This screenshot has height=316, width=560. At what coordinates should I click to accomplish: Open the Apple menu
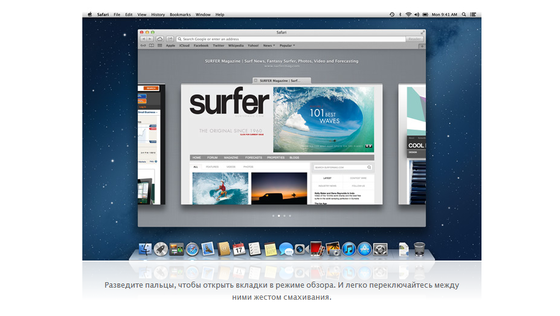pyautogui.click(x=90, y=14)
